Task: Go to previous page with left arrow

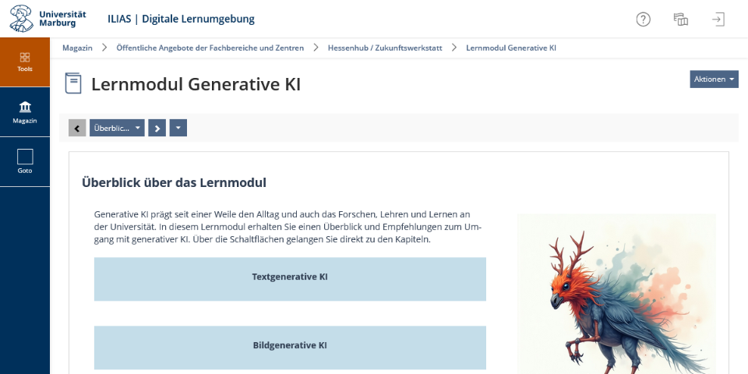Action: 77,128
